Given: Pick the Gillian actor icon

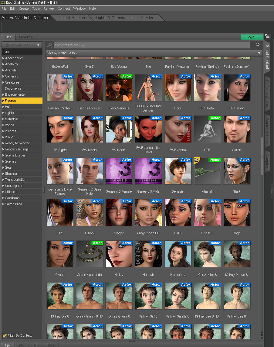Looking at the screenshot, I should click(90, 213).
